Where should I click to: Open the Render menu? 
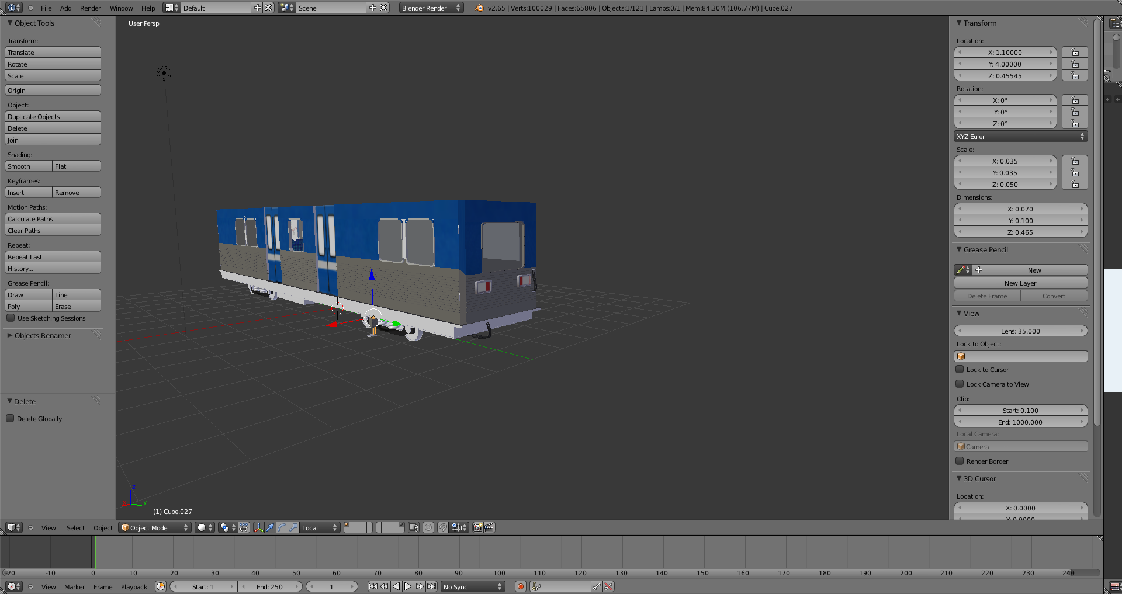[x=90, y=8]
